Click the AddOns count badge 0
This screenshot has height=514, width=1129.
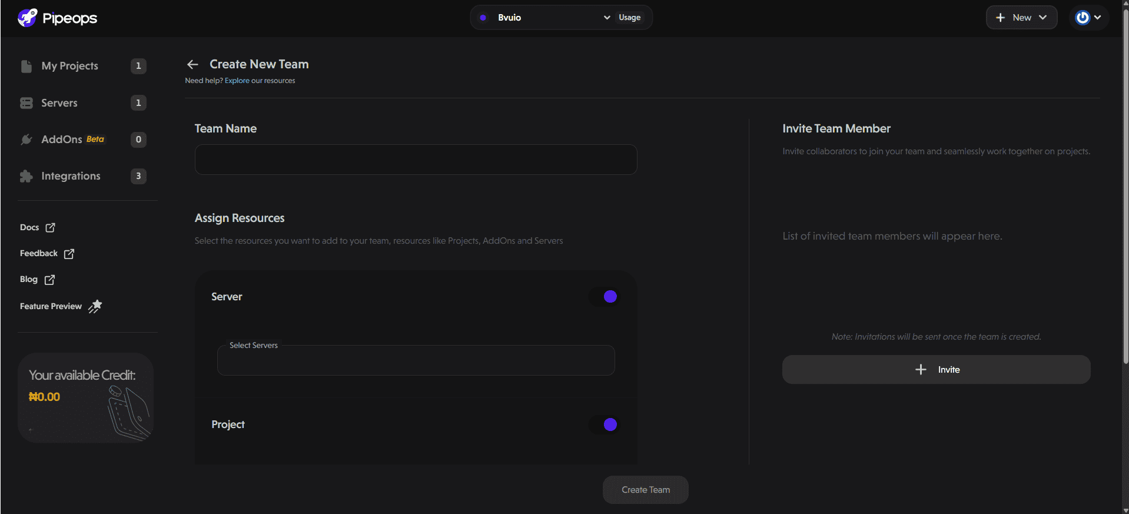(x=138, y=140)
